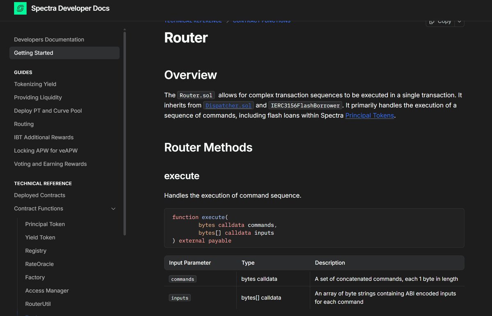
Task: Open Deployed Contracts reference page
Action: tap(39, 195)
